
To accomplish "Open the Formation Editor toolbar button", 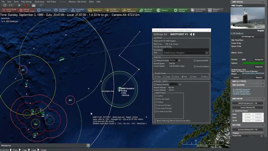I will 78,10.
